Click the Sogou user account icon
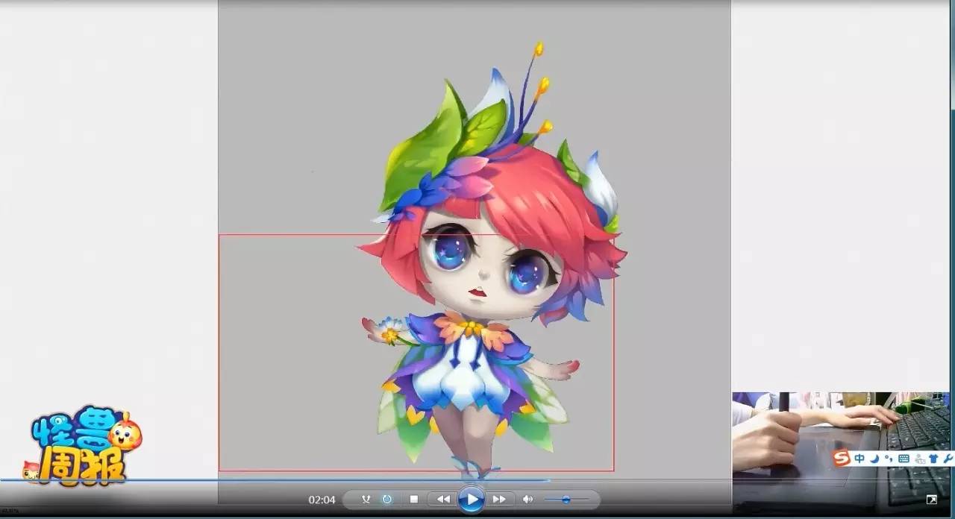 tap(919, 459)
